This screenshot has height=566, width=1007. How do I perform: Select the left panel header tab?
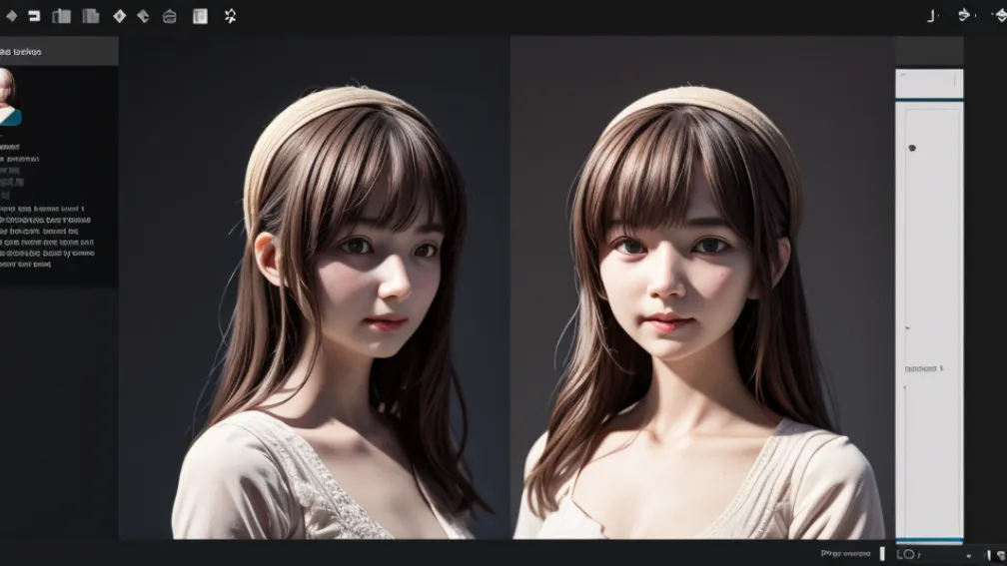(x=58, y=51)
